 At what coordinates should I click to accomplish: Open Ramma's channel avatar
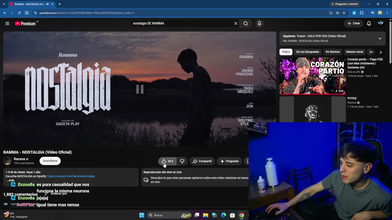7,161
